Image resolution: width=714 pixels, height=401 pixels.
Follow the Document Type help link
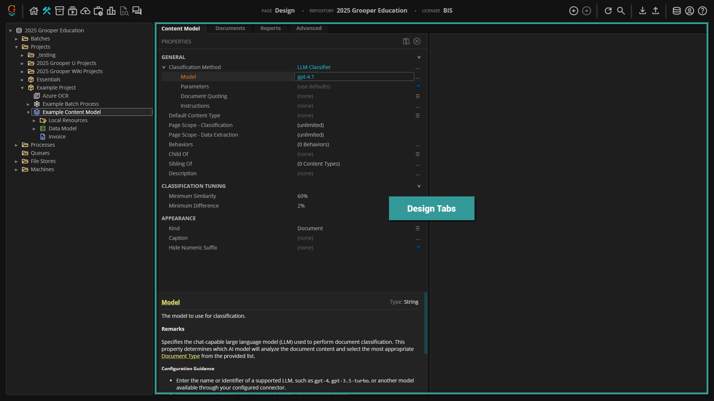[180, 356]
